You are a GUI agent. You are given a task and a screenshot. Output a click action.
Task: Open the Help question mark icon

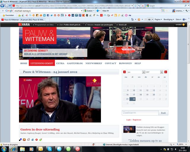[184, 19]
